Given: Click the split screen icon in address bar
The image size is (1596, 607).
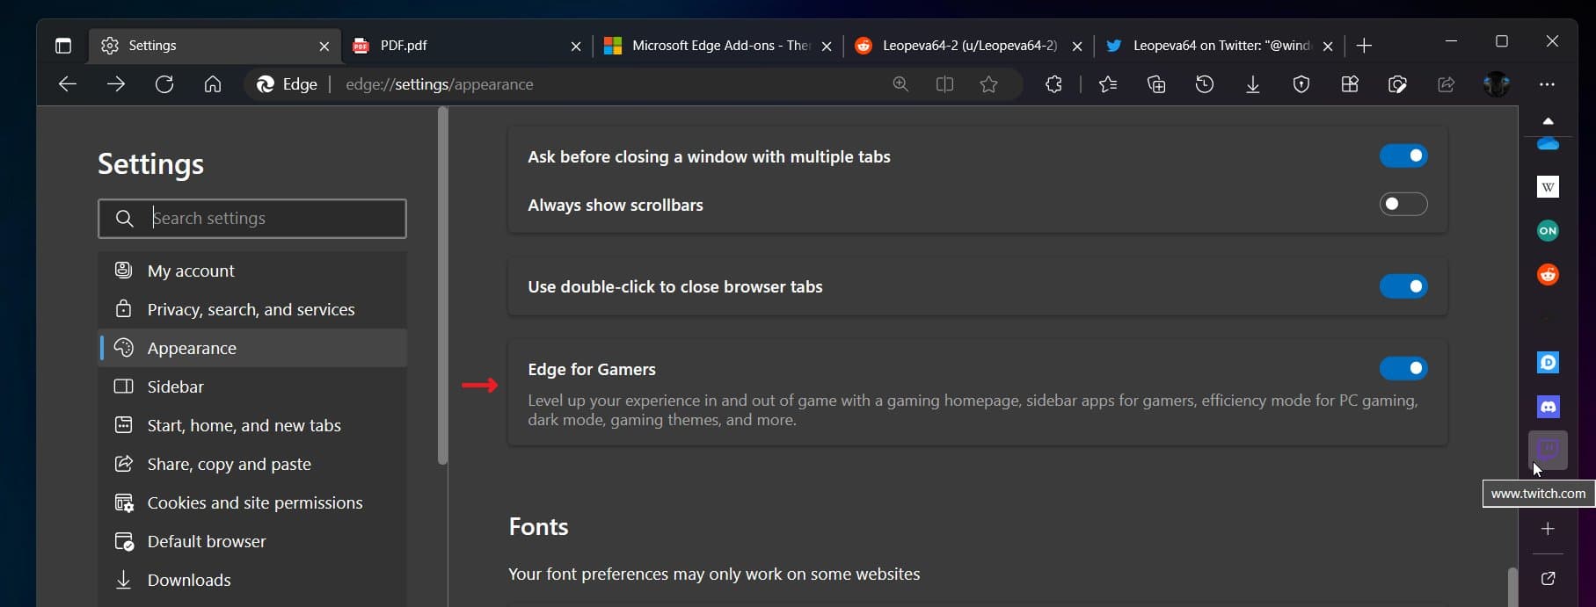Looking at the screenshot, I should (944, 84).
